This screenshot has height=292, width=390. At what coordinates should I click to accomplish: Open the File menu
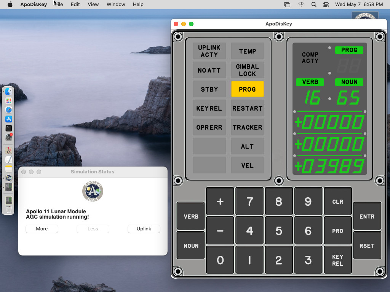click(58, 5)
